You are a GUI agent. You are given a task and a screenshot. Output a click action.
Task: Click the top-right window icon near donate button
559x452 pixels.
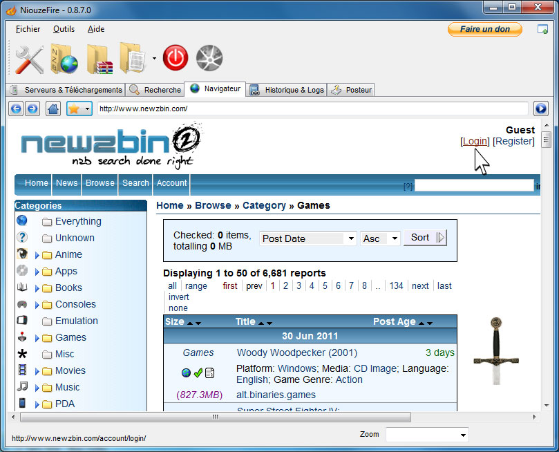542,29
